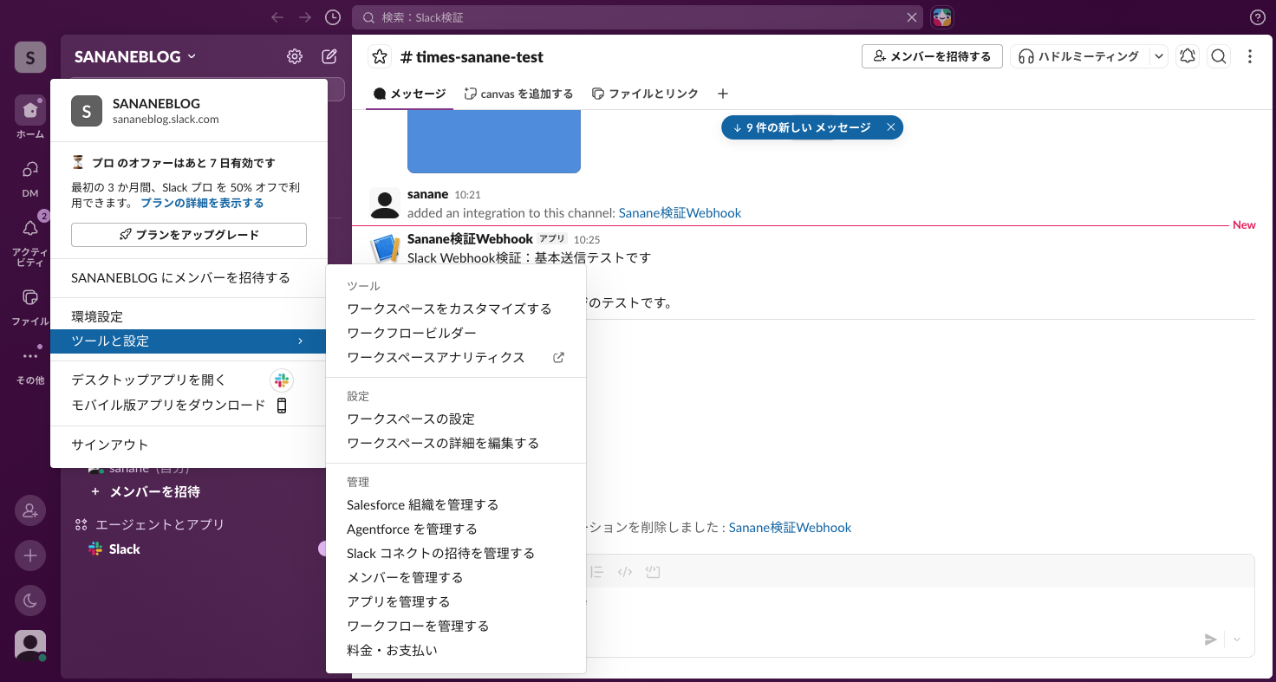Viewport: 1276px width, 682px height.
Task: Open the help question mark icon
Action: click(x=1258, y=17)
